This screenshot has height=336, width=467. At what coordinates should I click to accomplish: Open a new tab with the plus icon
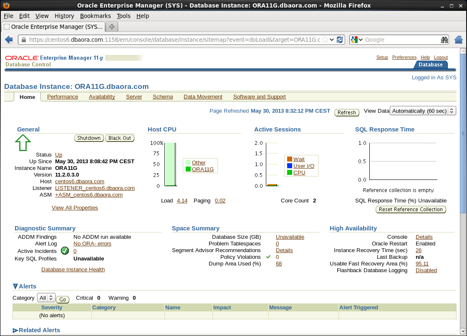[112, 27]
